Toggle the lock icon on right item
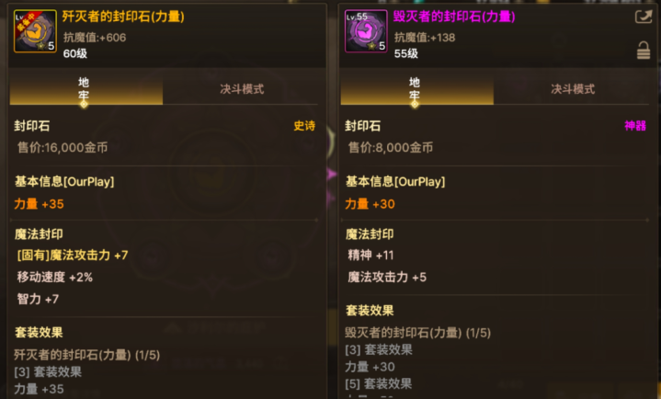661x399 pixels. pyautogui.click(x=644, y=51)
